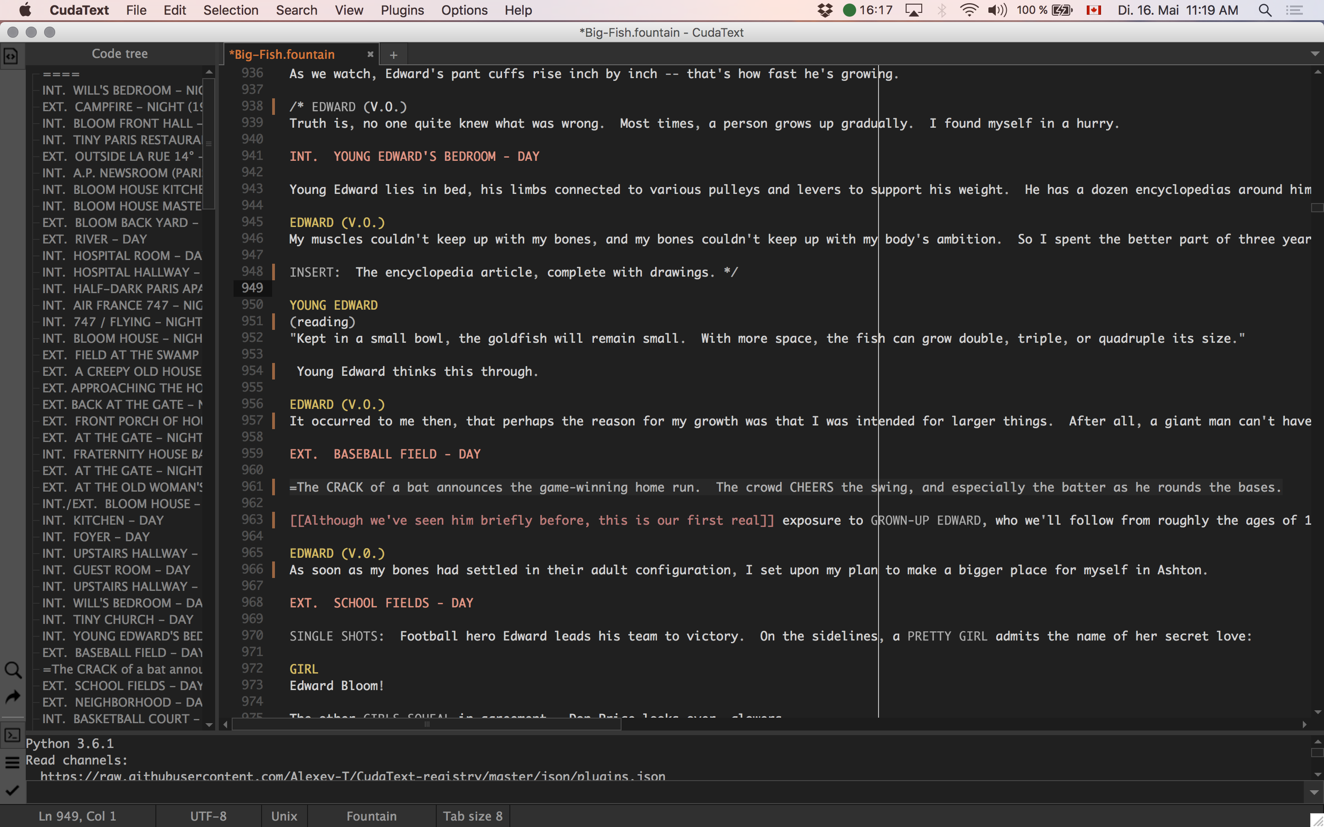Click Tab size 8 status field

point(472,816)
